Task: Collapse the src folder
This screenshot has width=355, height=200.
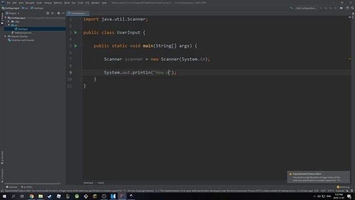Action: point(9,25)
